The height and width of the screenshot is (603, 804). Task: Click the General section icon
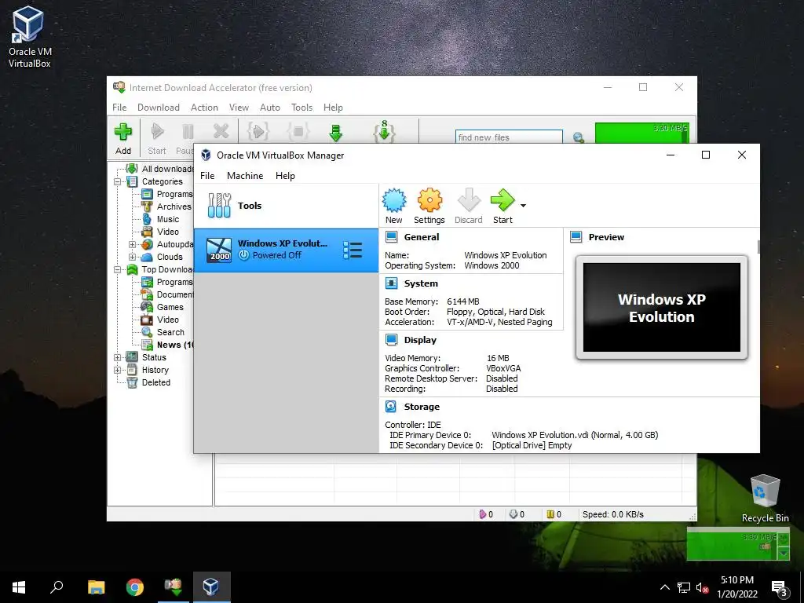coord(391,237)
